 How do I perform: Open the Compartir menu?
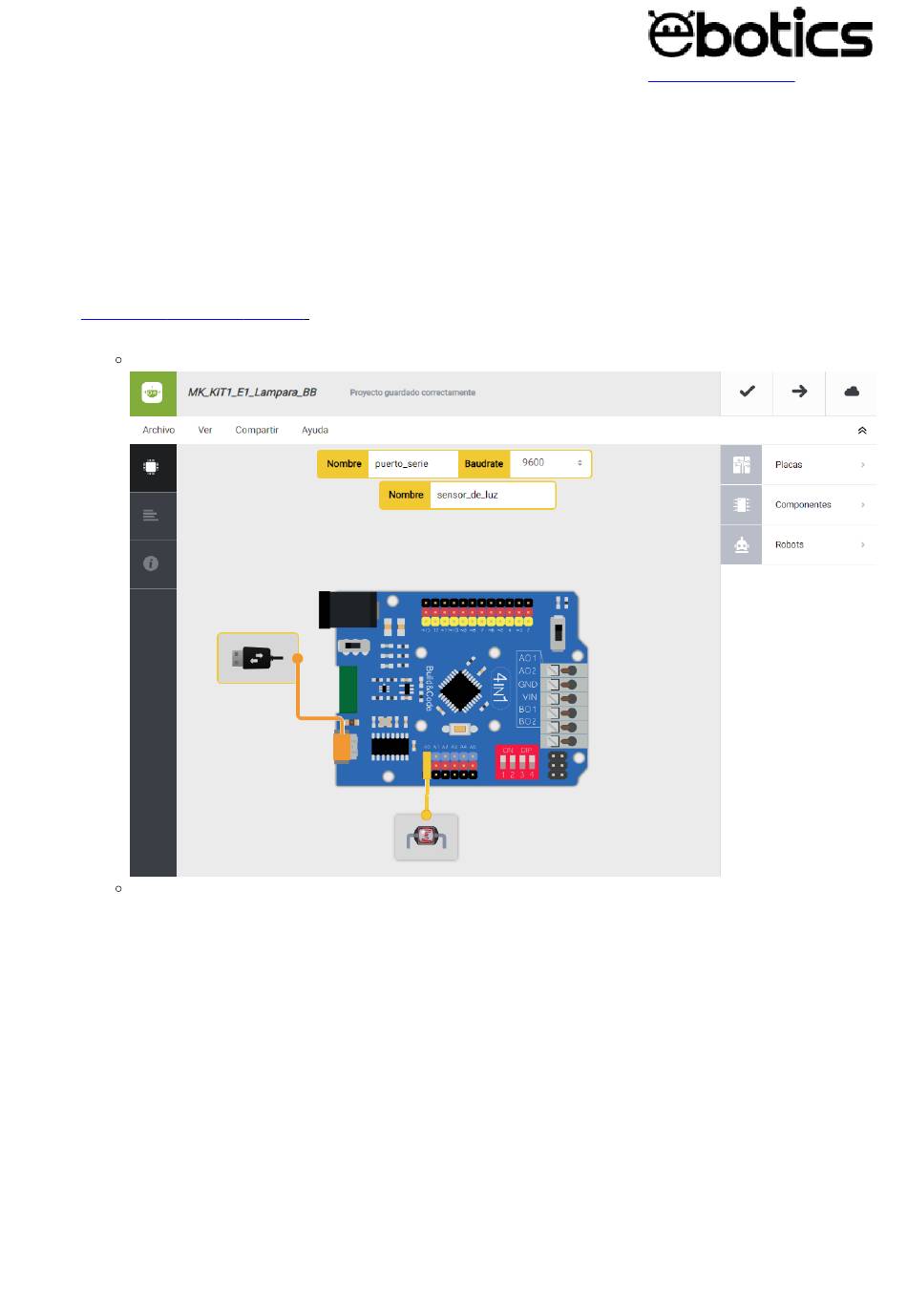[x=257, y=431]
